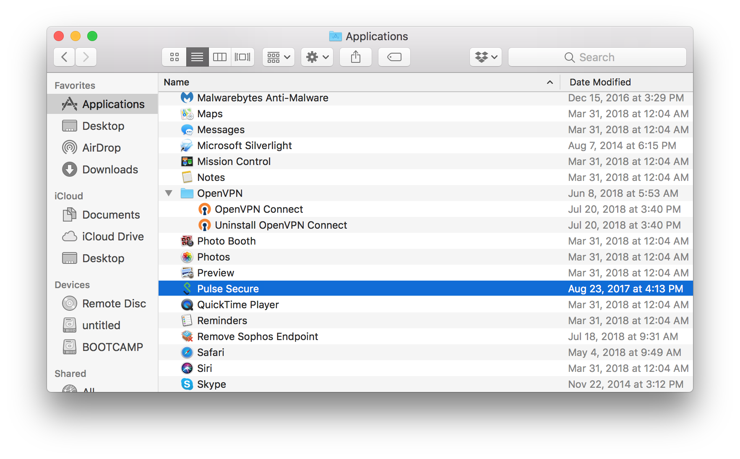Viewport: 740px width, 459px height.
Task: Click the Microsoft Silverlight icon
Action: tap(187, 146)
